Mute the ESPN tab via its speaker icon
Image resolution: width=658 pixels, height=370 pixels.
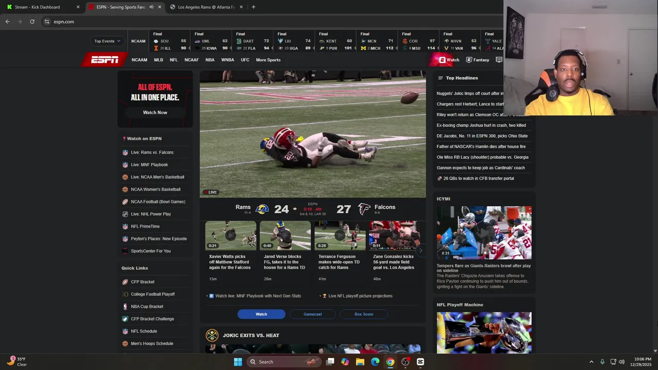151,7
